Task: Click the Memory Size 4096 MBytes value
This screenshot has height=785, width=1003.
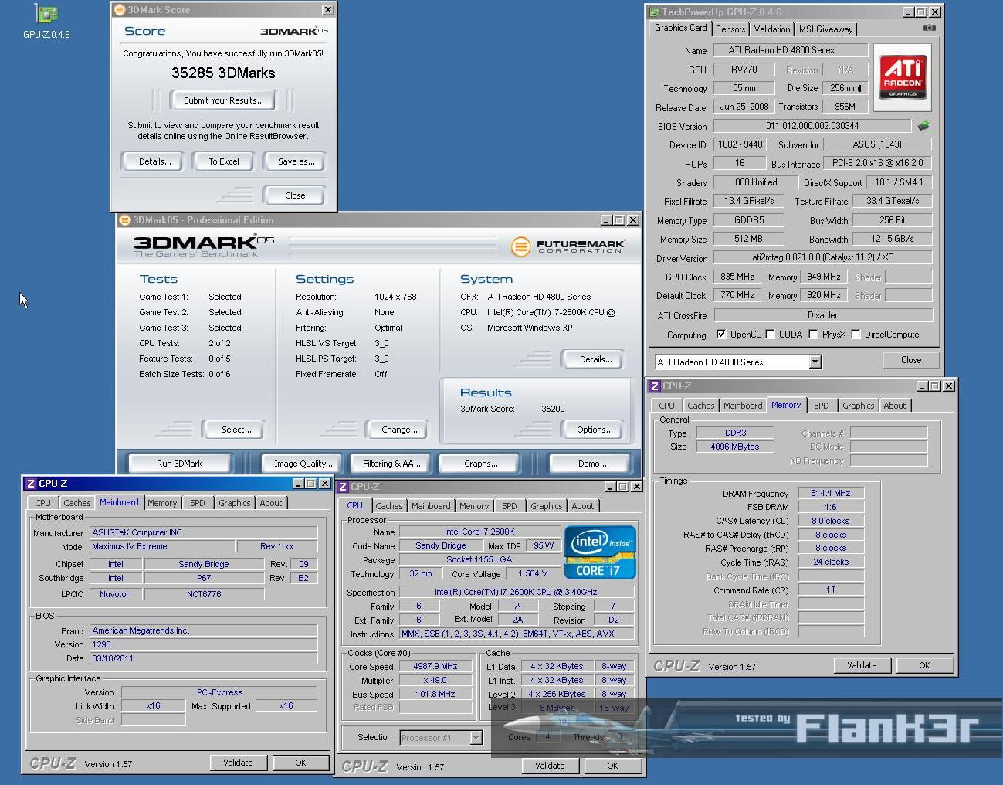Action: (734, 447)
